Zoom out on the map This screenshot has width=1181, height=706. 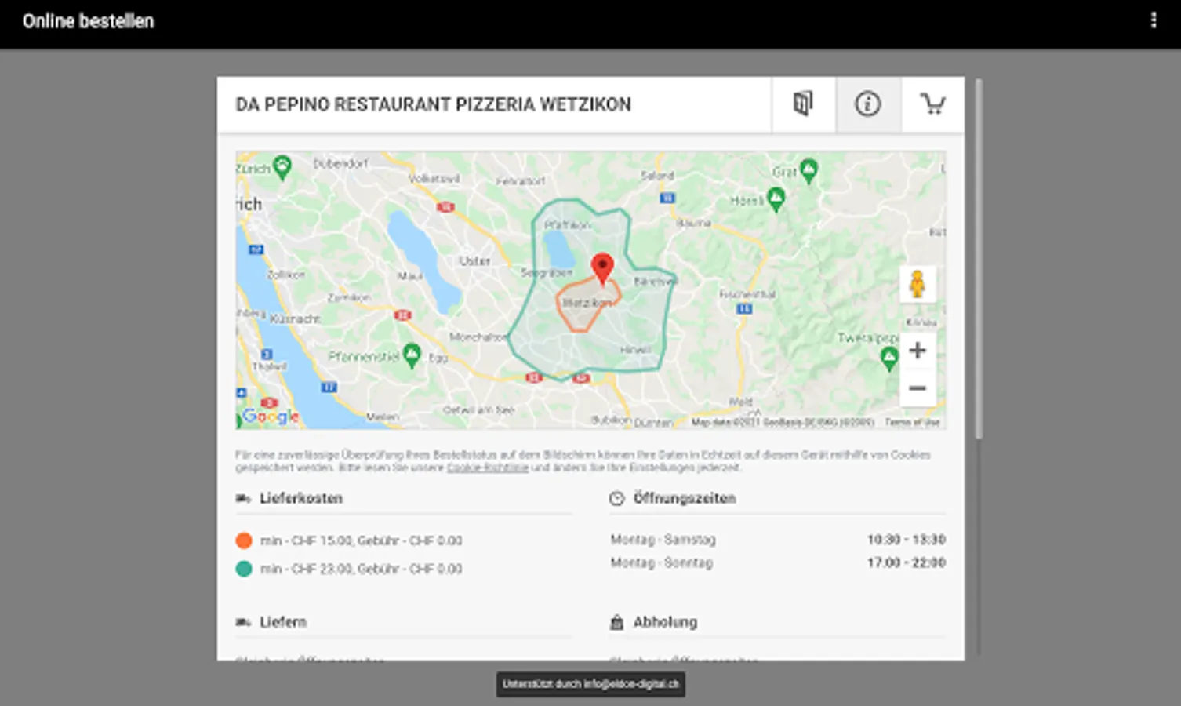(x=917, y=388)
